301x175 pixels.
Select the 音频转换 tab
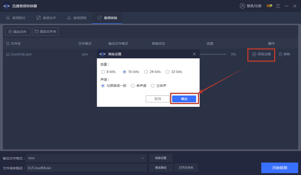pyautogui.click(x=107, y=18)
